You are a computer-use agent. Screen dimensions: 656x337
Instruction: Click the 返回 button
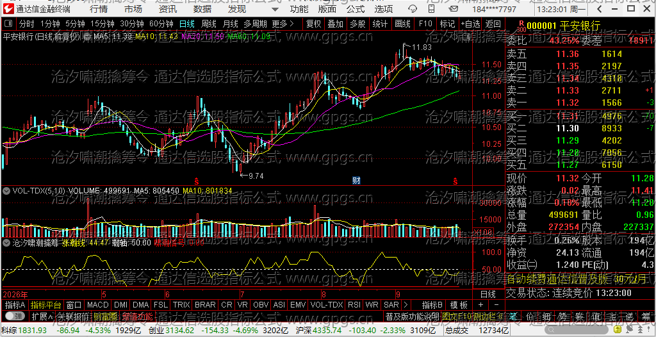[493, 24]
